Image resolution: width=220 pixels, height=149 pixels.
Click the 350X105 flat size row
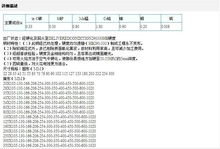tap(49, 146)
